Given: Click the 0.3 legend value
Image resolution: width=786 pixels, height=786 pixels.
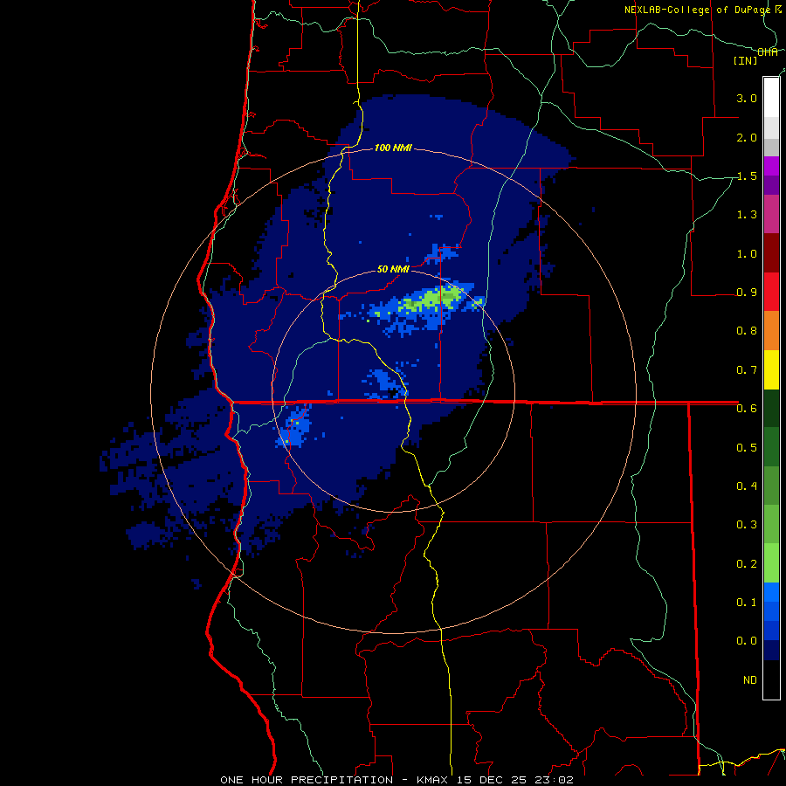Looking at the screenshot, I should pos(747,525).
